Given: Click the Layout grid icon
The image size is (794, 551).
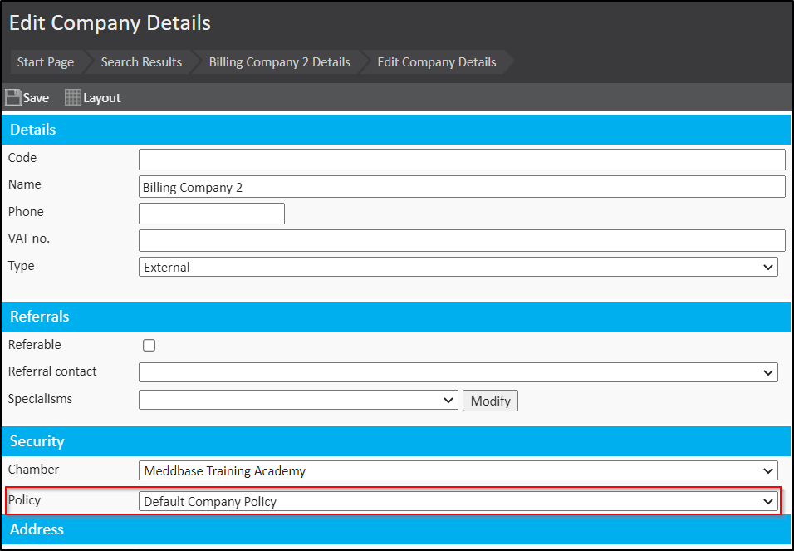Looking at the screenshot, I should pyautogui.click(x=73, y=97).
